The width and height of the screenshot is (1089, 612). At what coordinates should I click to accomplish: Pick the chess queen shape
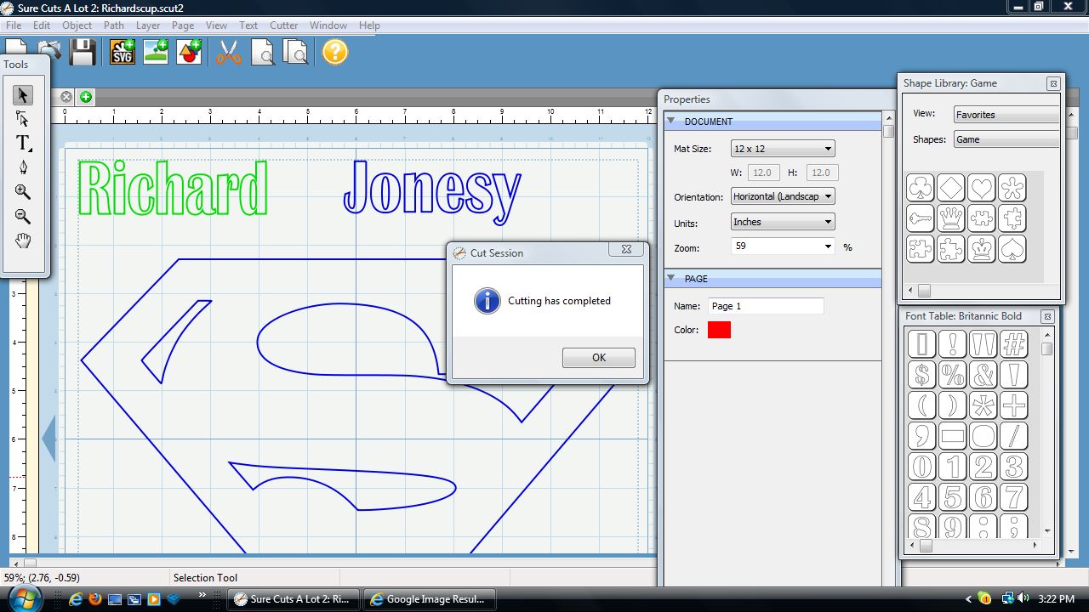(x=951, y=218)
